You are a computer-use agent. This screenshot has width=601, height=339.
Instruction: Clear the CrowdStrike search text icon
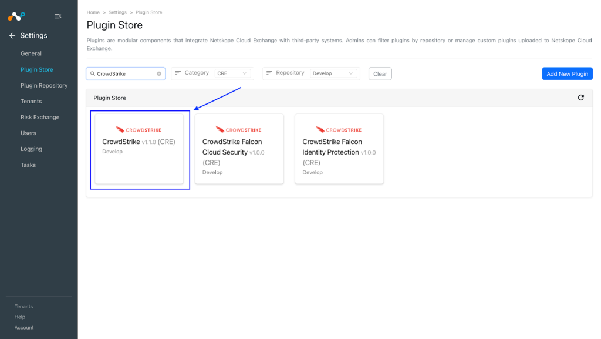[159, 73]
